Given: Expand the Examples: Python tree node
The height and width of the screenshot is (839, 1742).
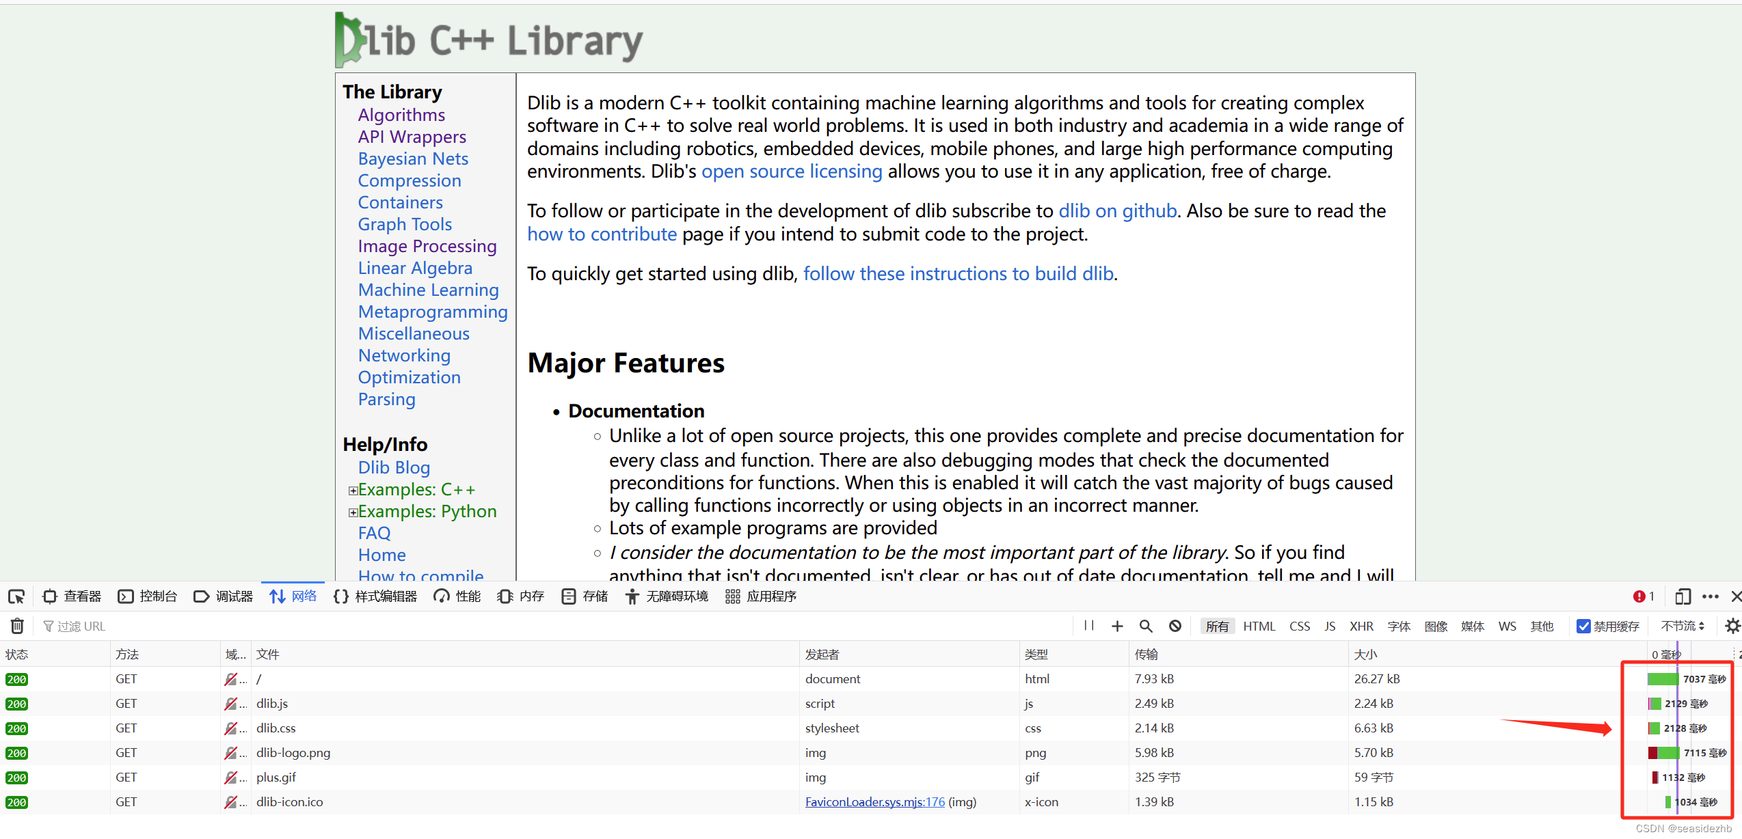Looking at the screenshot, I should (353, 512).
